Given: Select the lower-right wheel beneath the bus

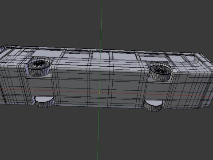Looking at the screenshot, I should (x=153, y=105).
